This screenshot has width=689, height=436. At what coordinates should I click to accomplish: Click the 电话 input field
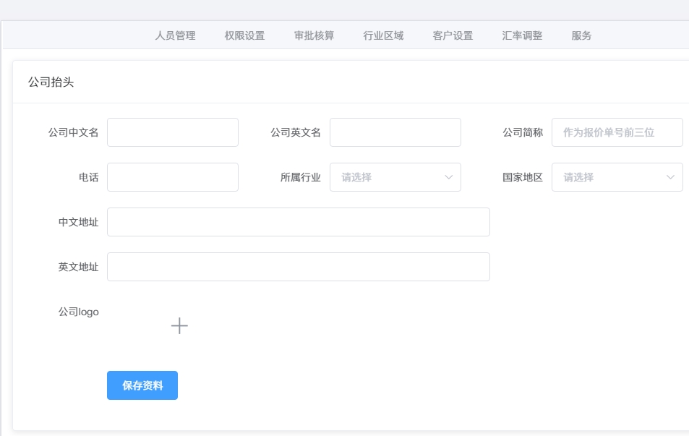[x=173, y=177]
